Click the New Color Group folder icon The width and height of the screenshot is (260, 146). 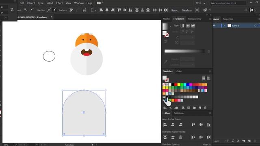click(x=194, y=107)
